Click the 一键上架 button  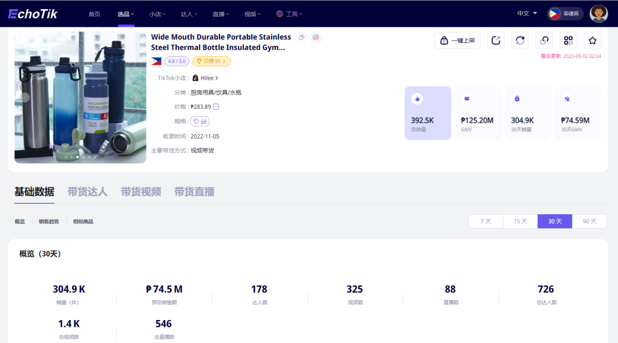click(457, 40)
